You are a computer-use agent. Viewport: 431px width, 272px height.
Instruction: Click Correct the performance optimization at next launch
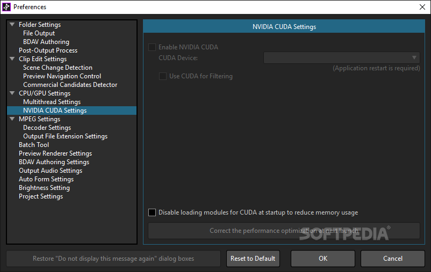pyautogui.click(x=284, y=231)
